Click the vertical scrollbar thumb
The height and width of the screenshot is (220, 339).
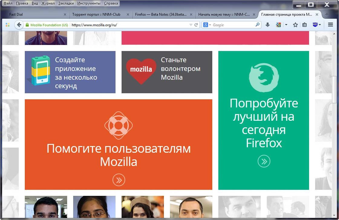tap(334, 90)
